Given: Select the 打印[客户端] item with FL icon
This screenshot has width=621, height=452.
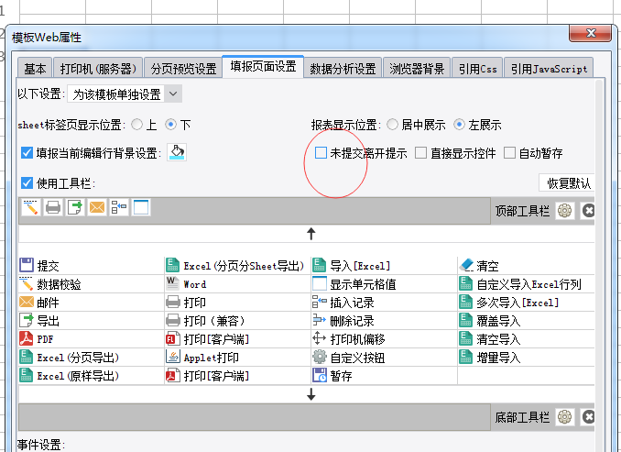Looking at the screenshot, I should pyautogui.click(x=237, y=339).
